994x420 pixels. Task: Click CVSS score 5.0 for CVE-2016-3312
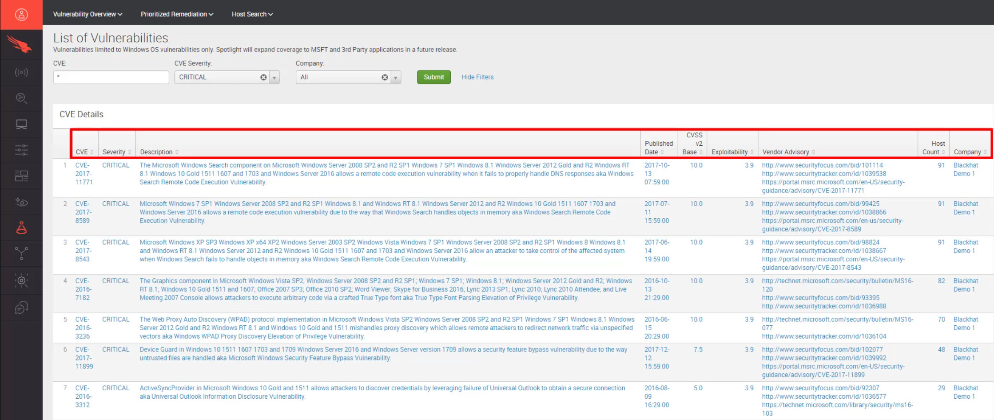pyautogui.click(x=698, y=388)
